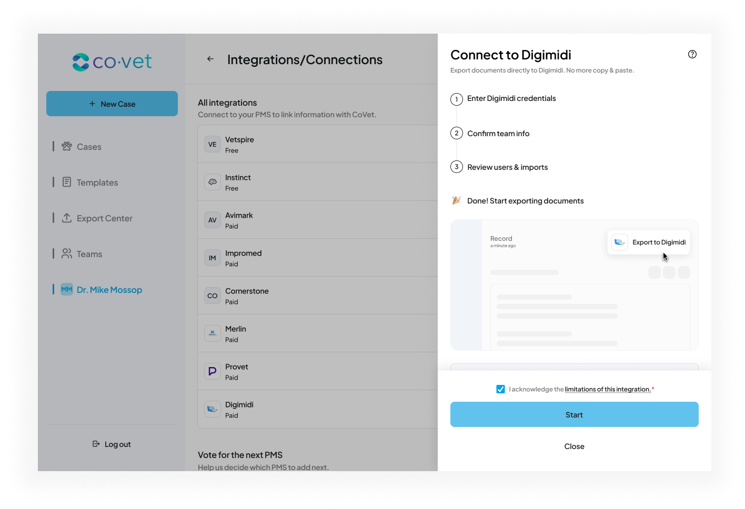Click the 'Record' label in preview
Image resolution: width=745 pixels, height=509 pixels.
pyautogui.click(x=501, y=238)
